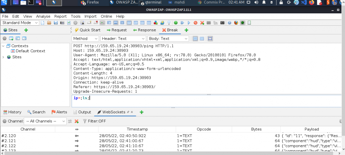Open Options with the gear toolbar icon
This screenshot has width=345, height=155.
pyautogui.click(x=75, y=23)
